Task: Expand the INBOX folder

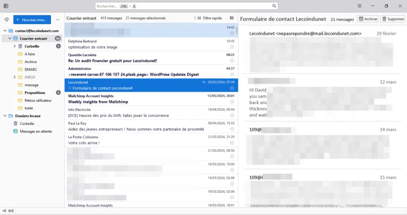Action: point(15,77)
